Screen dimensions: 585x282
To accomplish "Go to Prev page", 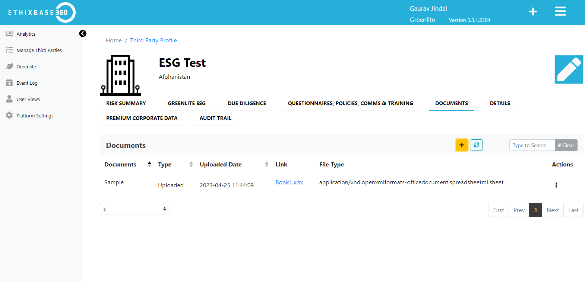I will [519, 210].
